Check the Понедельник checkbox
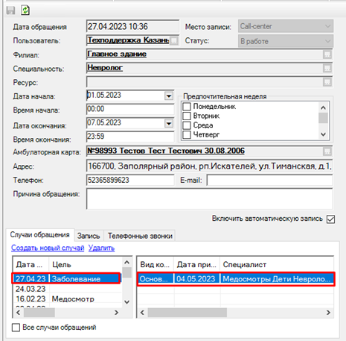This screenshot has width=346, height=341. (x=187, y=107)
